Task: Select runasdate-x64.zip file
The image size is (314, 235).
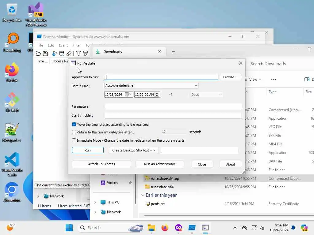Action: click(165, 178)
